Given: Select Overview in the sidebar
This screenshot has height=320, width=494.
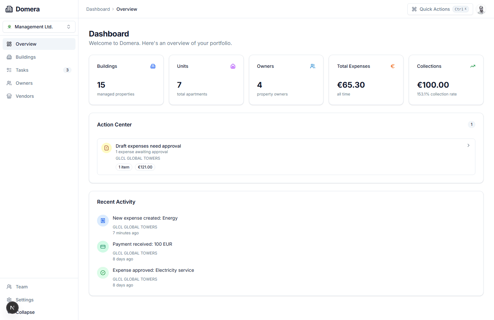Looking at the screenshot, I should [25, 44].
